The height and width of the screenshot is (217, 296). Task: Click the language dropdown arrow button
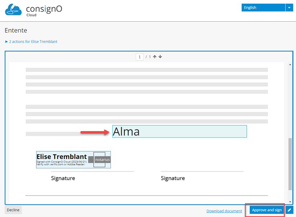[x=289, y=8]
